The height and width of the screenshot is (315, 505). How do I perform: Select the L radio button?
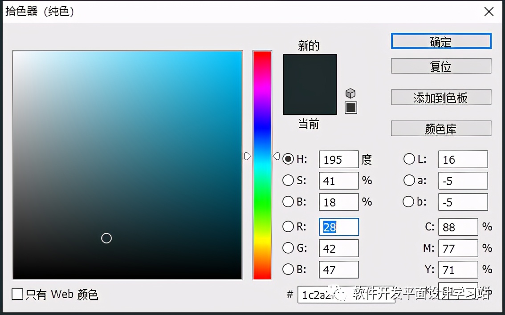click(x=409, y=159)
